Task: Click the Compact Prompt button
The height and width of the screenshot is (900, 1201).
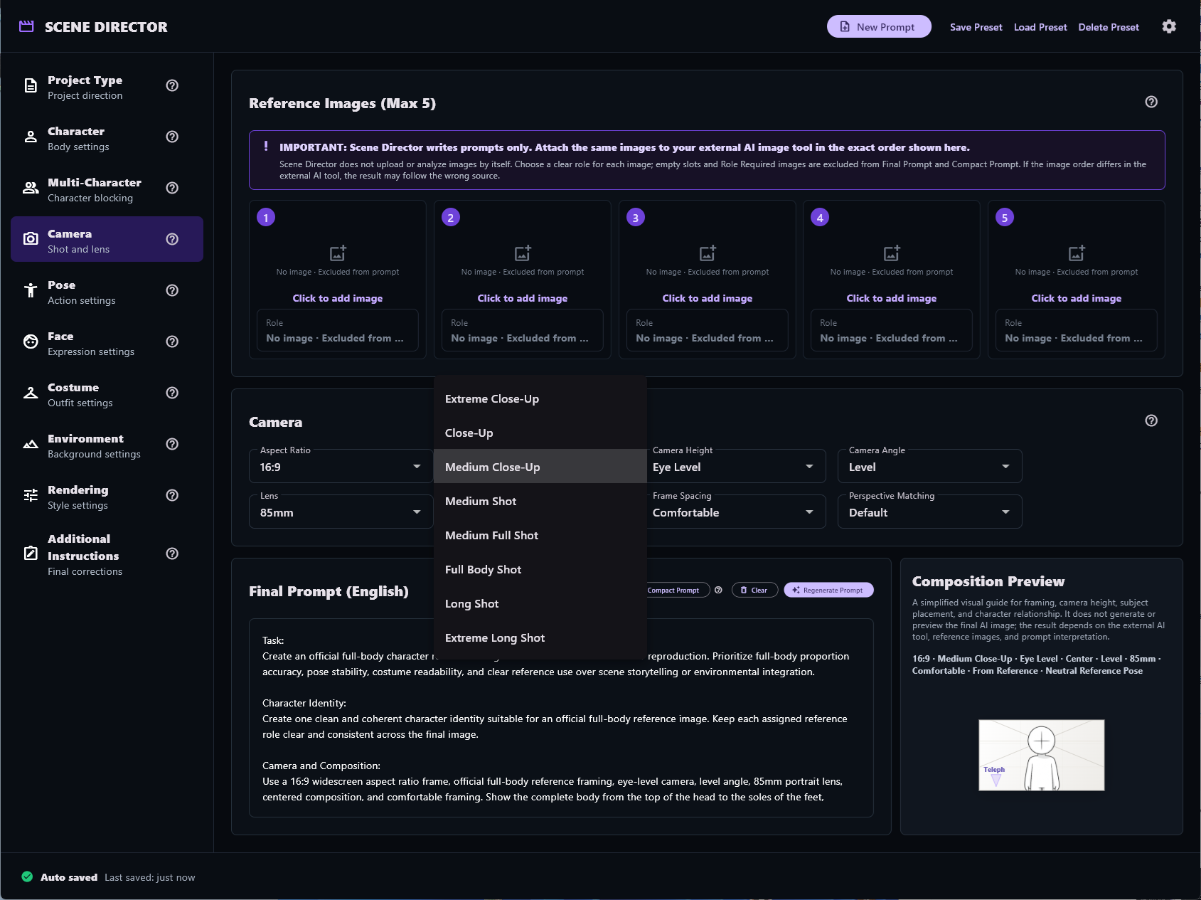Action: click(x=678, y=590)
